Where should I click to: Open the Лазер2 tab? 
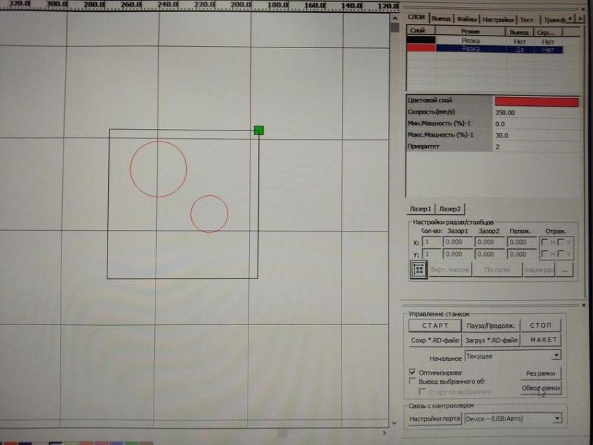click(x=451, y=209)
